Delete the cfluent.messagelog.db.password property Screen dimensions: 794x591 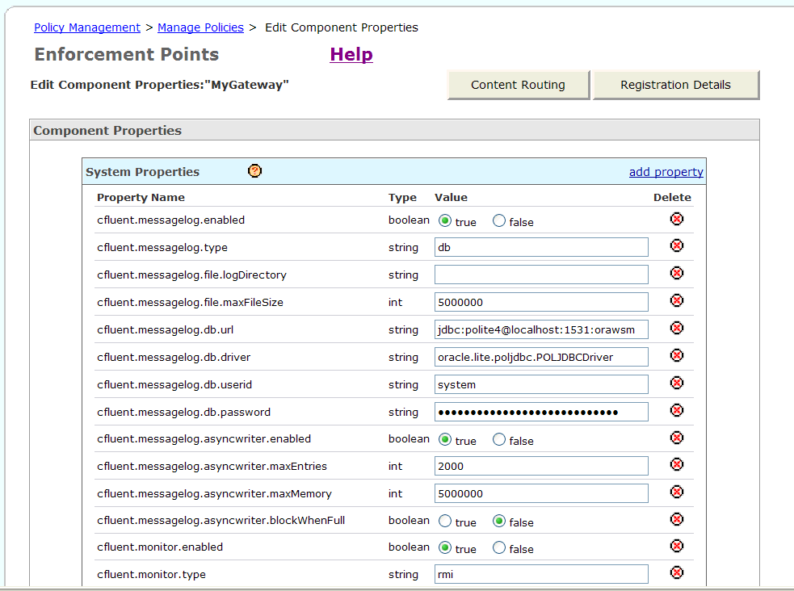pyautogui.click(x=677, y=410)
